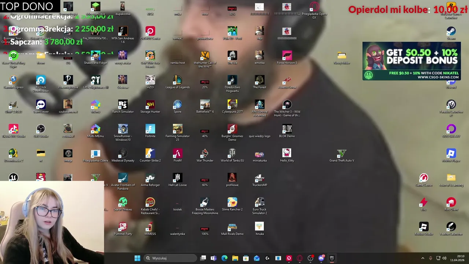Open Hello_Kitty desktop file

[287, 155]
